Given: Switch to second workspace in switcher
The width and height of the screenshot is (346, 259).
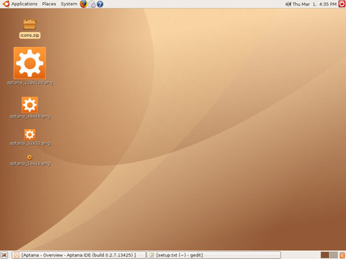Looking at the screenshot, I should tap(333, 255).
